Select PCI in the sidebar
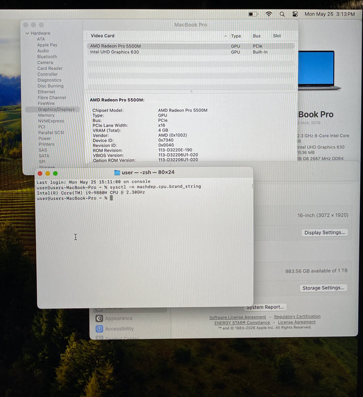 [x=42, y=126]
